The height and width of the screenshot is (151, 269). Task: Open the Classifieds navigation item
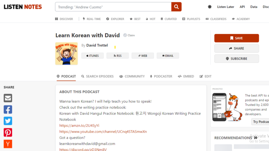click(x=216, y=19)
